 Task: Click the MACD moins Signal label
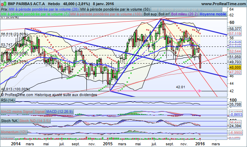pos(17,111)
